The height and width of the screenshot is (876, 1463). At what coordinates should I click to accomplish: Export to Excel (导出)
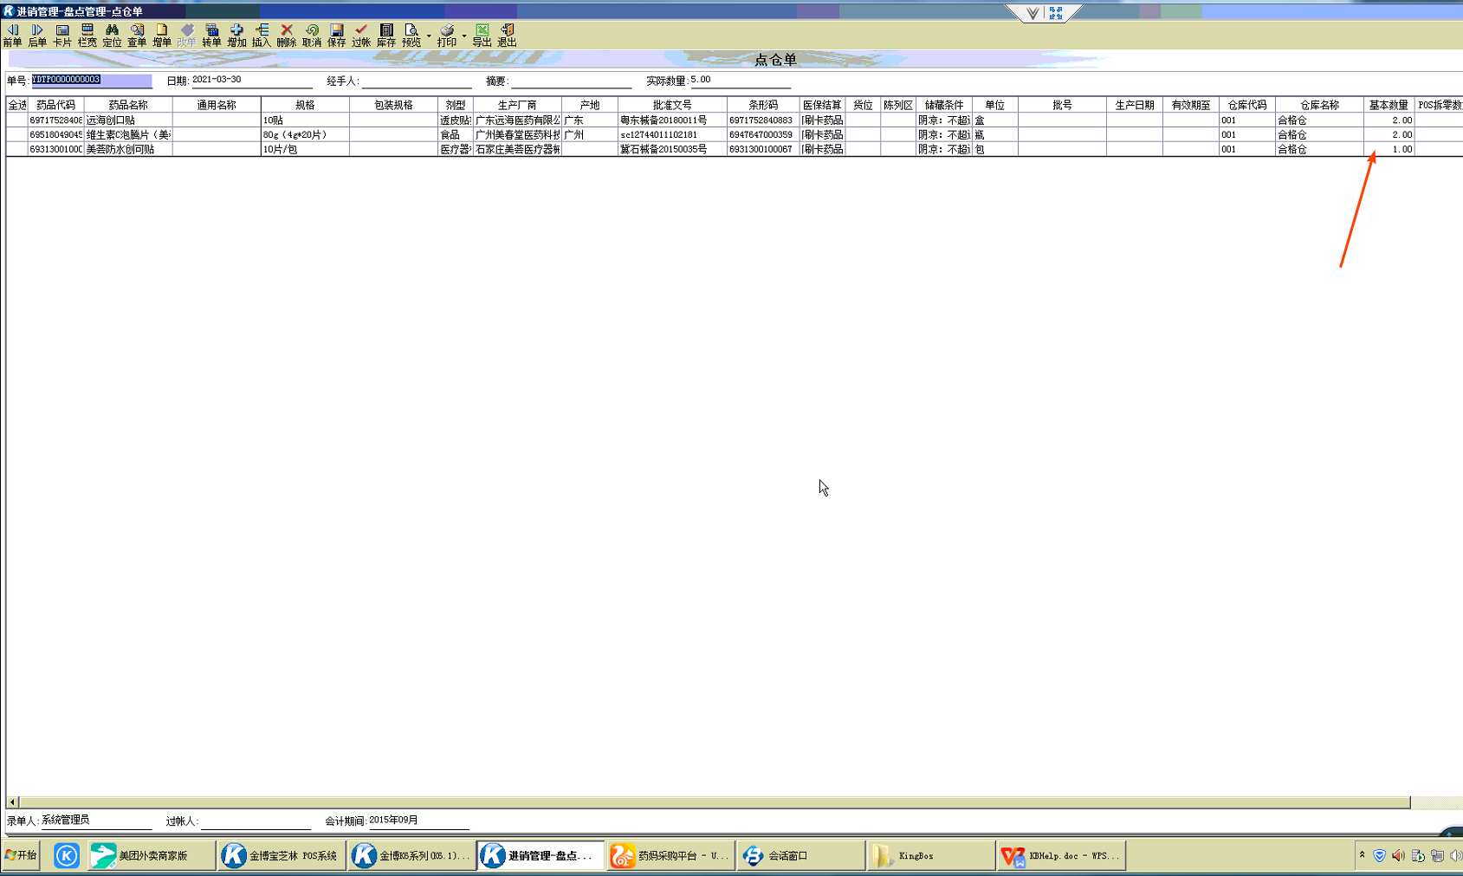[x=482, y=36]
